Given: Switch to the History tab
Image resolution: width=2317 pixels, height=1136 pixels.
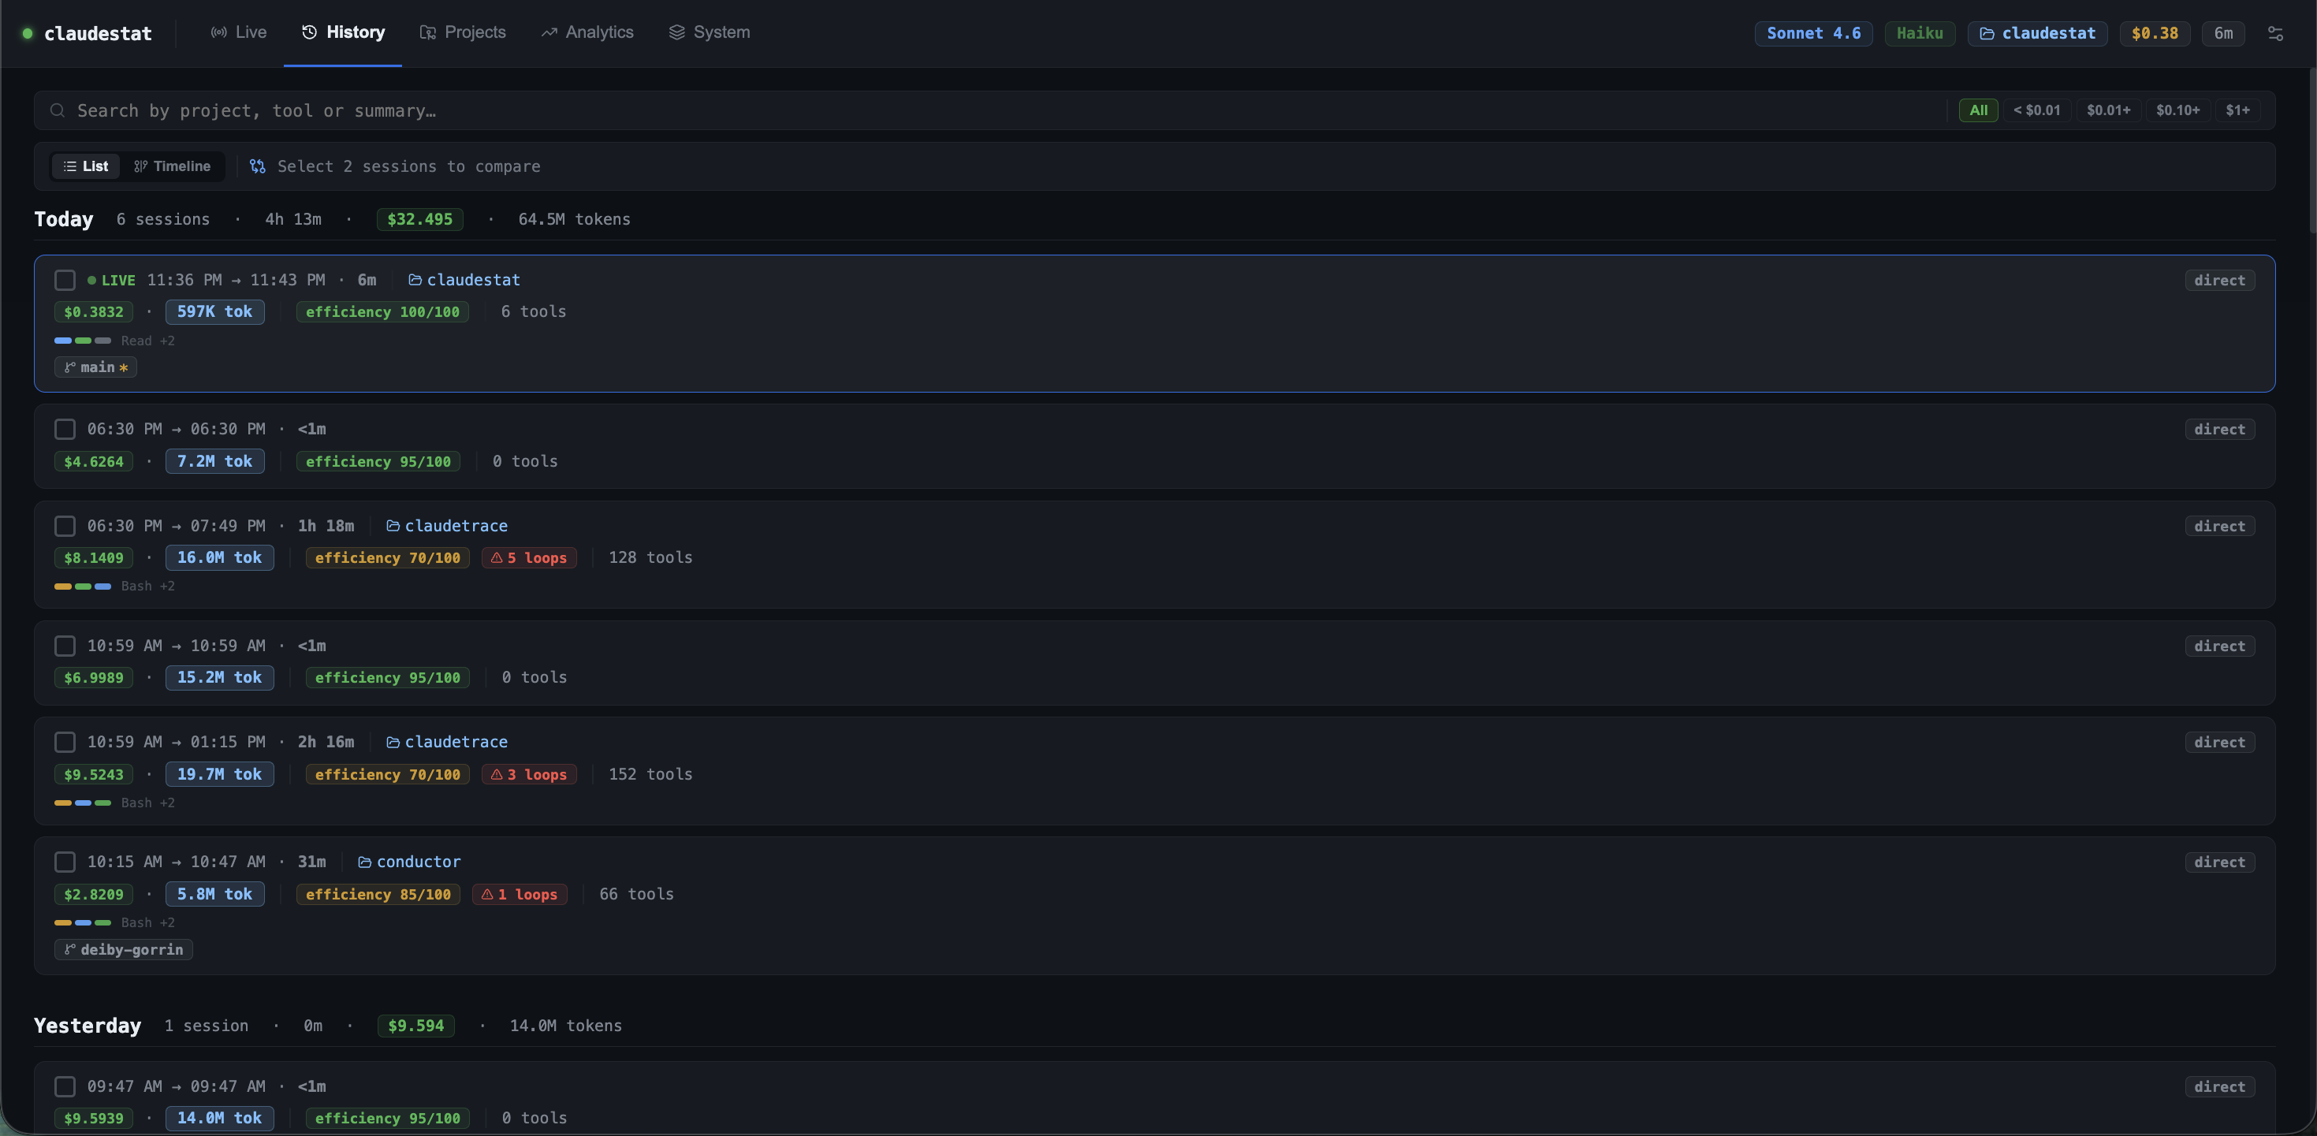Looking at the screenshot, I should (343, 32).
